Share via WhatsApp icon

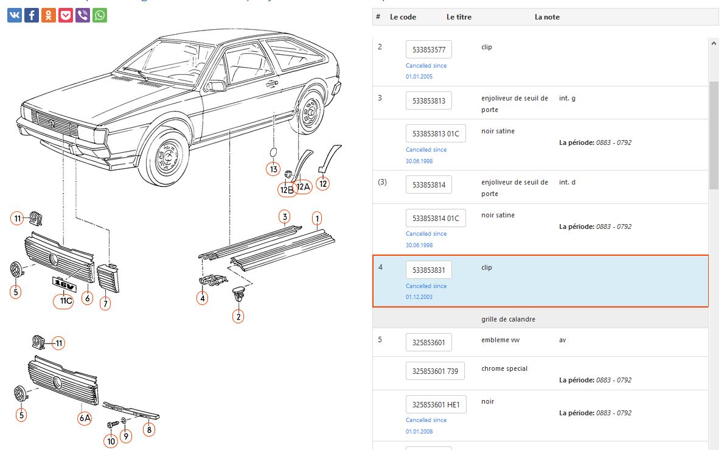[x=100, y=15]
